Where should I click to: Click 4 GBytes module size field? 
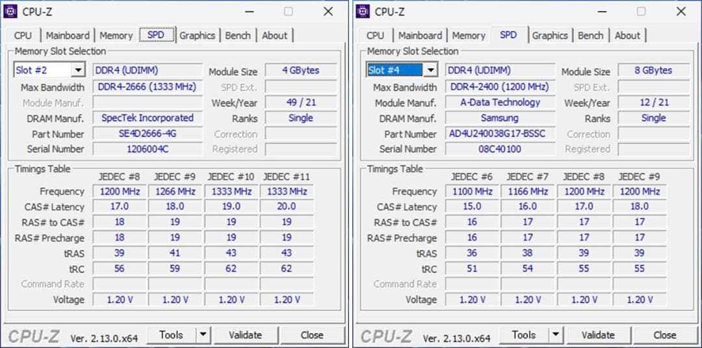(301, 70)
